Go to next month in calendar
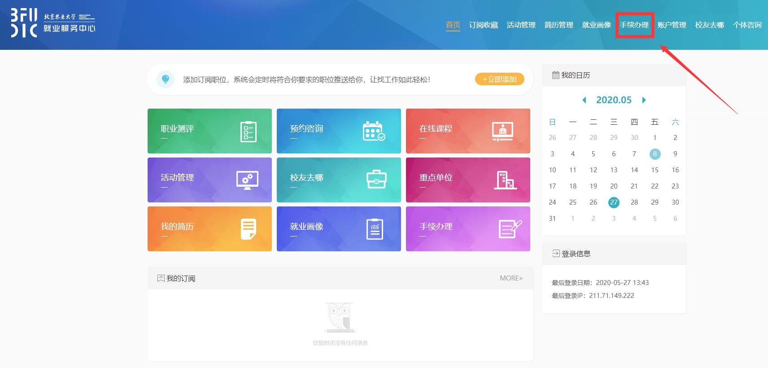768x368 pixels. coord(644,100)
